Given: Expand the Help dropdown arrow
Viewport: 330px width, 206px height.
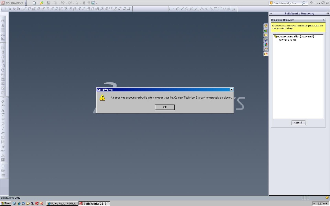Looking at the screenshot, I should [315, 3].
